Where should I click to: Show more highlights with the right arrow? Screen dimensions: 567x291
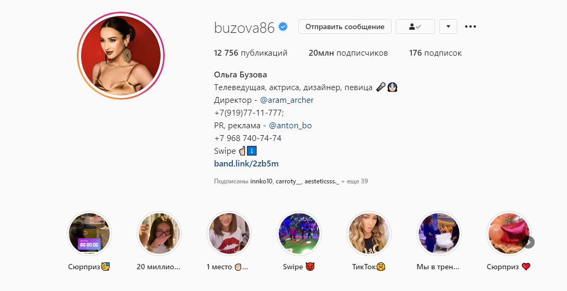click(x=528, y=242)
